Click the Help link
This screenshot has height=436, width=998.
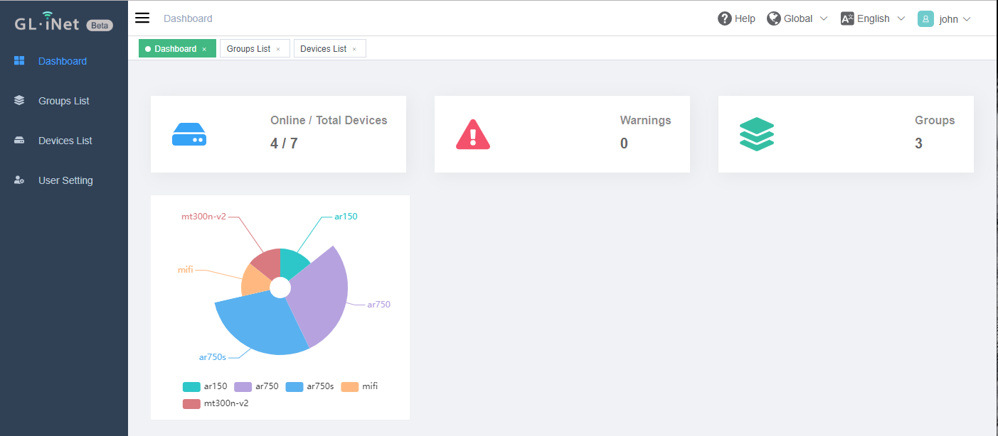745,18
